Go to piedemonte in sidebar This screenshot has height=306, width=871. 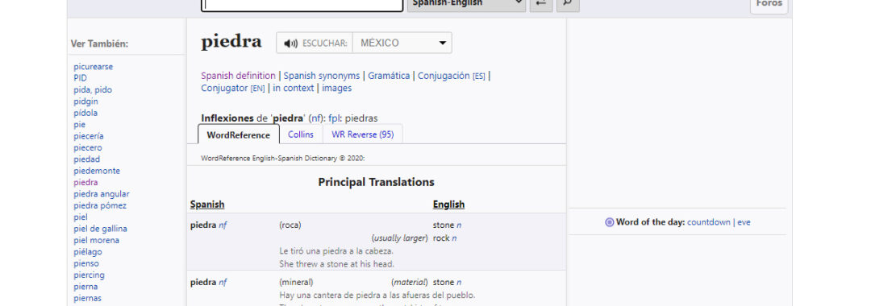(97, 171)
